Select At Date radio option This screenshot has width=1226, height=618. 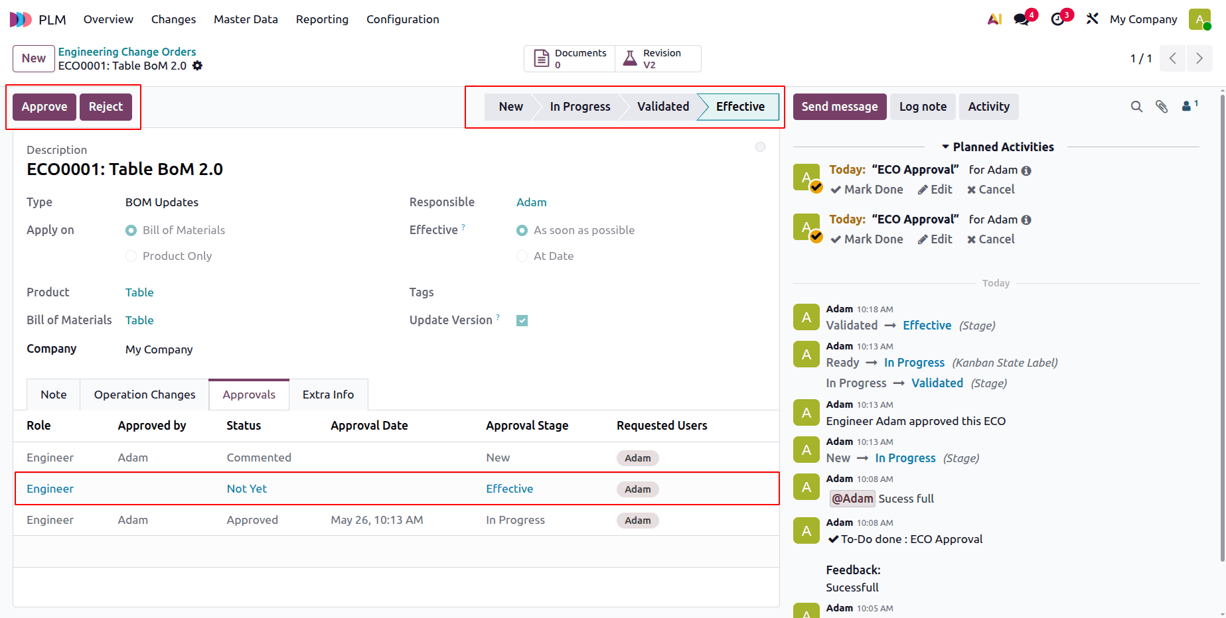(522, 257)
